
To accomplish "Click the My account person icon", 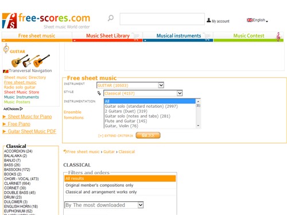I will (209, 20).
